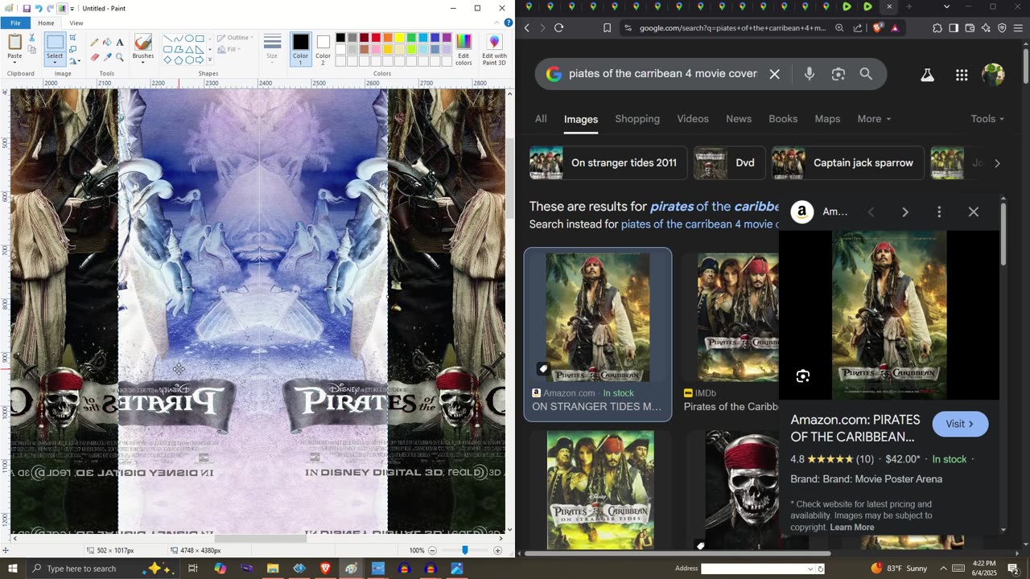Click the Visit button for Amazon result

[960, 424]
